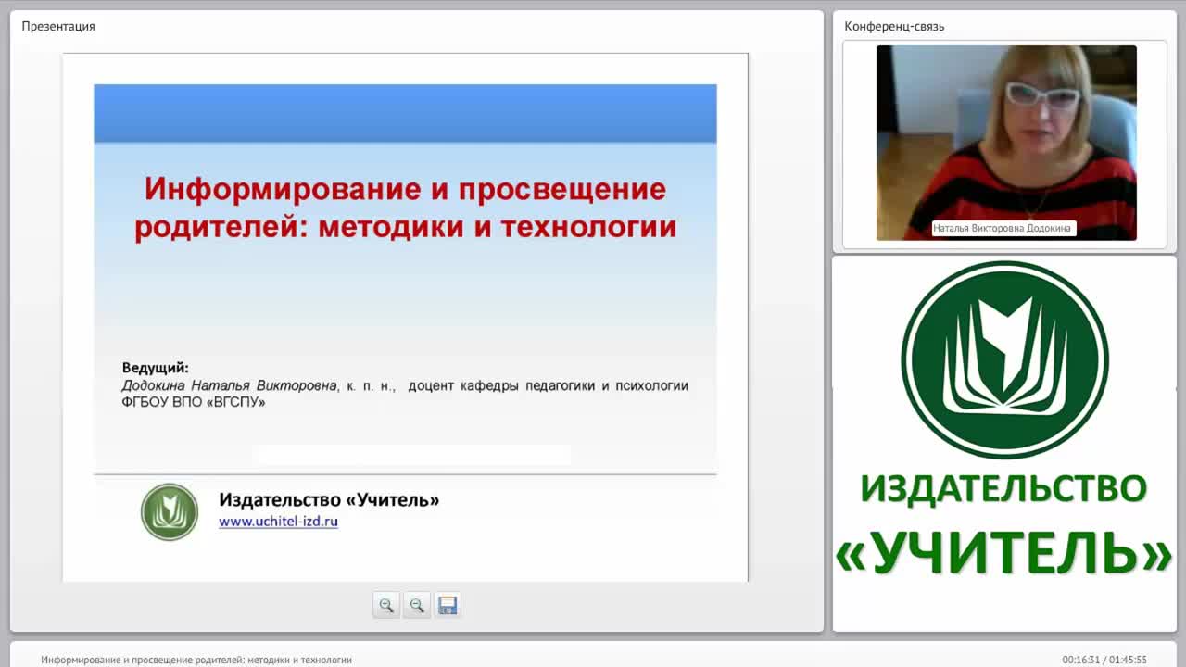
Task: Click the Издательство «Учитель» heading on the slide
Action: tap(329, 500)
